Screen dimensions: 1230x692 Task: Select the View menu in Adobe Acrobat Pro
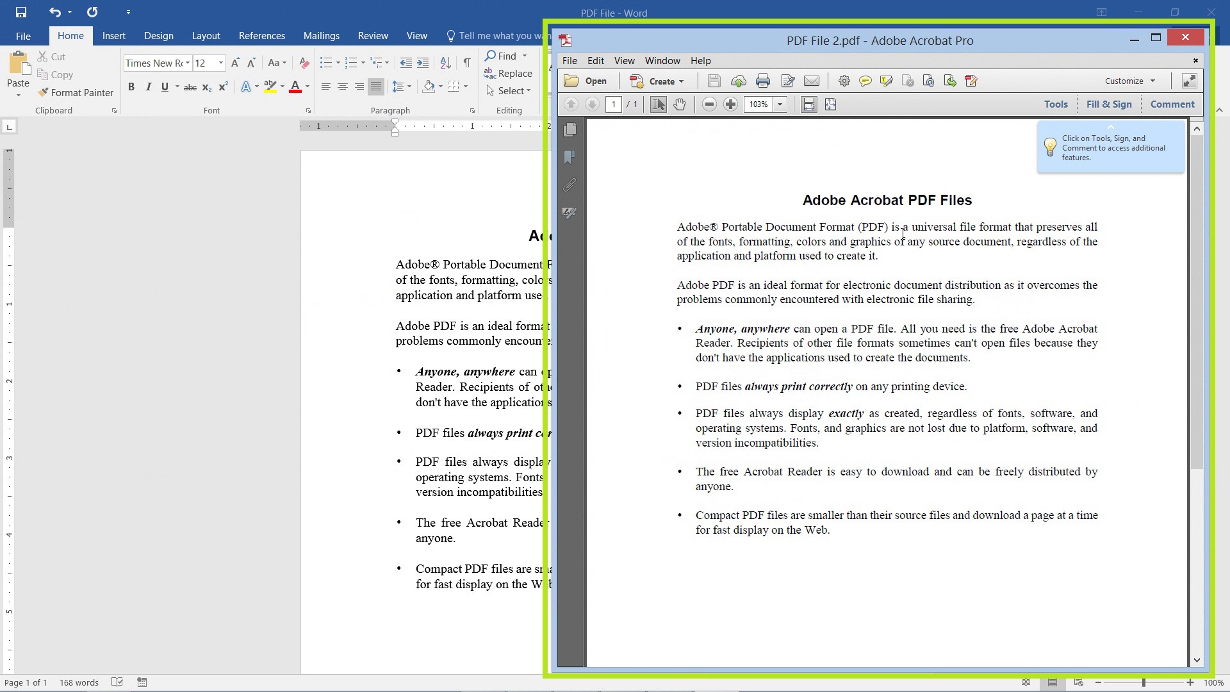pyautogui.click(x=623, y=60)
